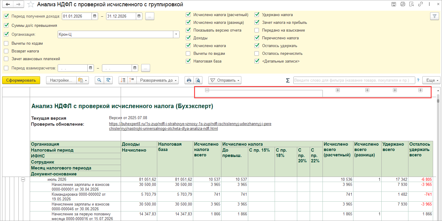The width and height of the screenshot is (442, 221).
Task: Open the vertical three-dot menu
Action: click(x=429, y=4)
